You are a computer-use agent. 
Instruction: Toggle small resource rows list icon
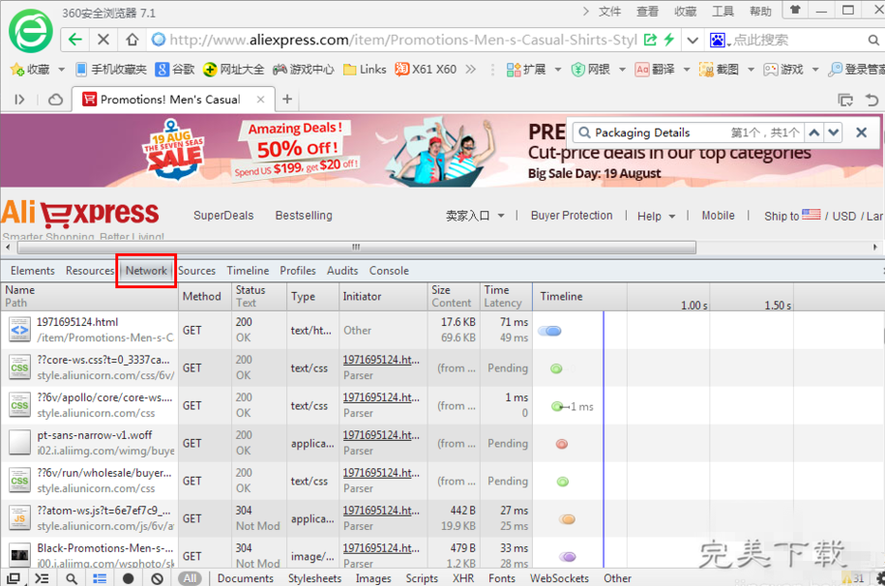100,578
